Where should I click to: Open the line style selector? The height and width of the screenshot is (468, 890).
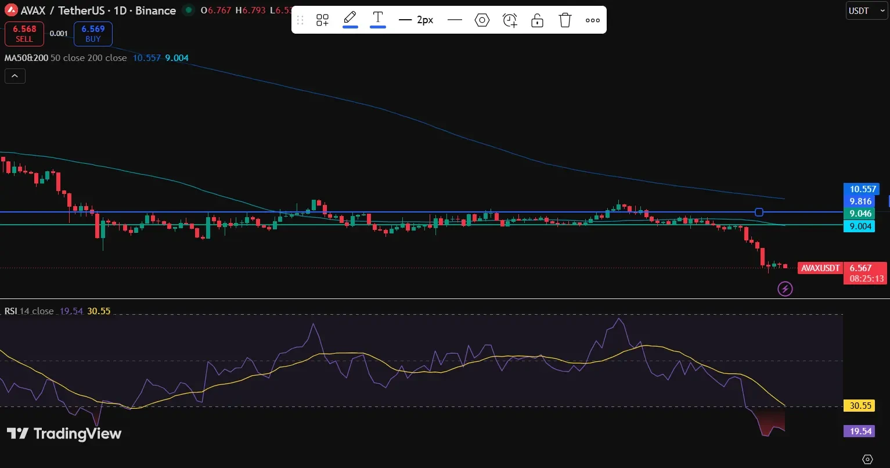point(455,20)
